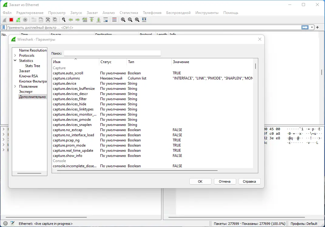Select Эксперт in tree
Image resolution: width=325 pixels, height=227 pixels.
click(26, 92)
